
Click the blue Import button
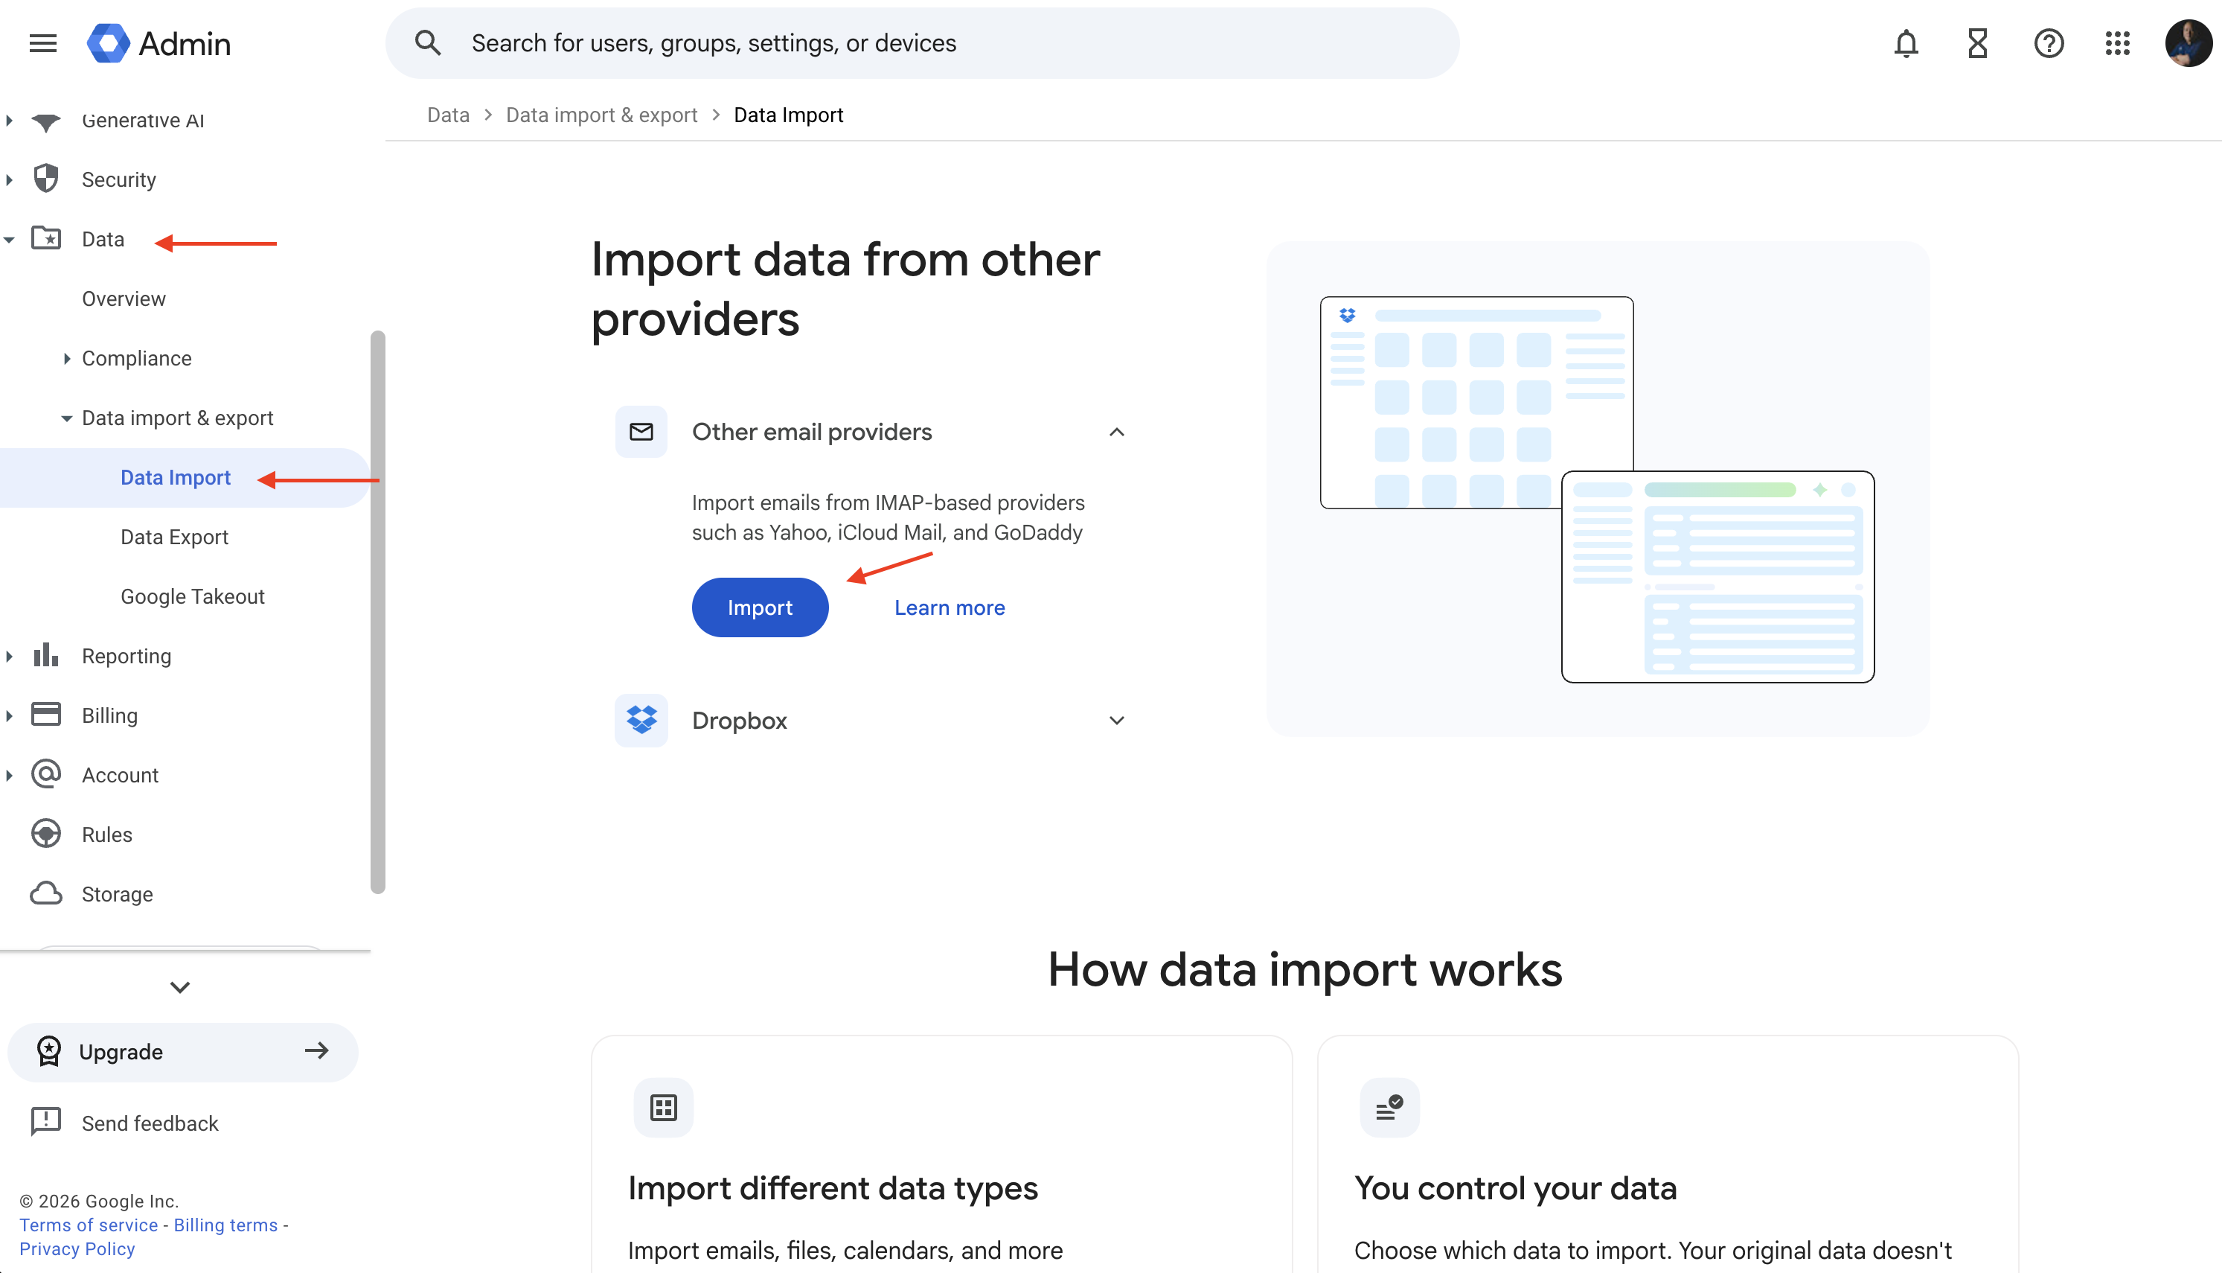(759, 607)
